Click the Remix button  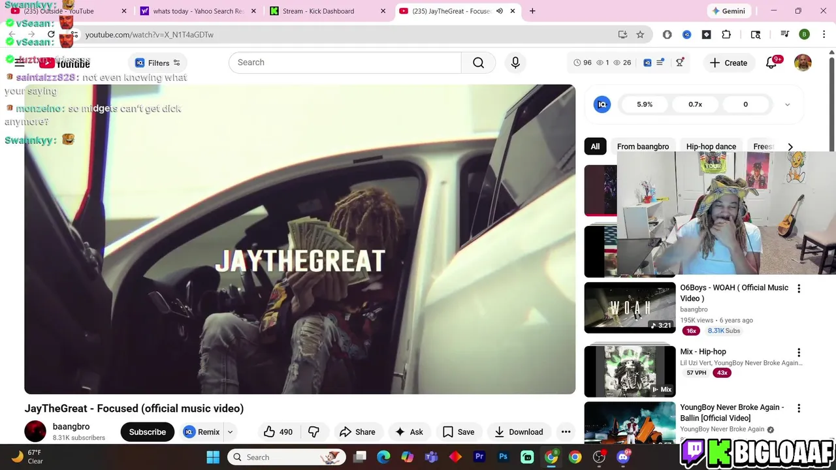202,431
